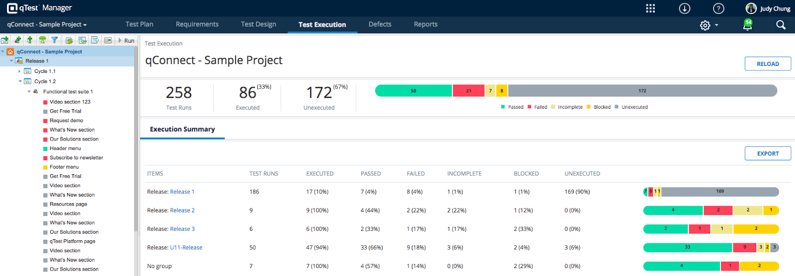This screenshot has height=276, width=795.
Task: Collapse the Release 1 tree node
Action: point(11,61)
